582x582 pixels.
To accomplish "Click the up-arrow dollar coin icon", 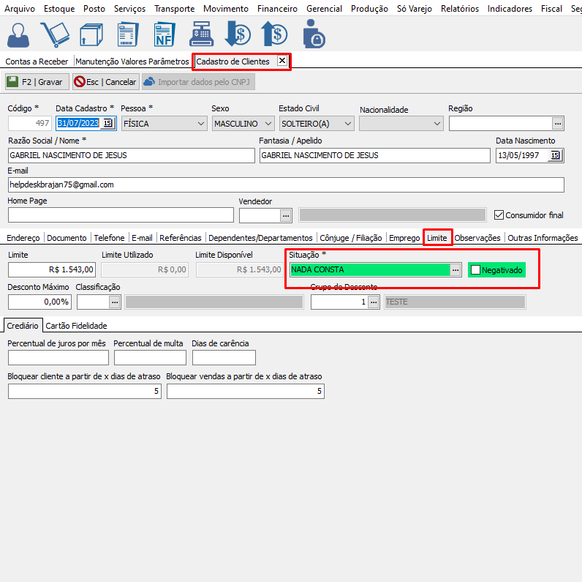I will (x=274, y=34).
